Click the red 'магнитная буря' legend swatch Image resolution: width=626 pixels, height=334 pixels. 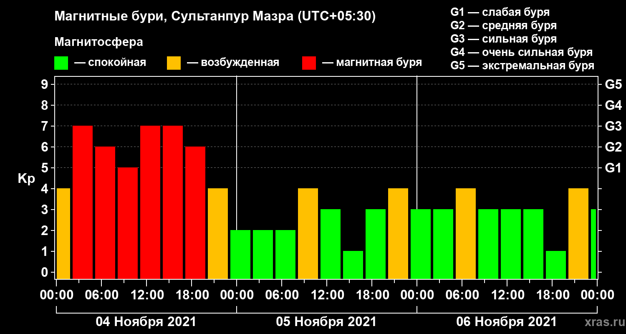pos(309,63)
